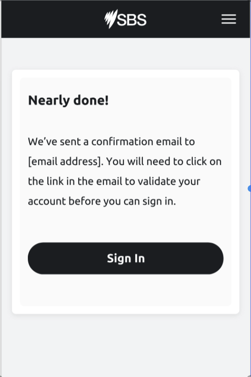Click the white card area below Sign In
Viewport: 251px width, 377px height.
click(125, 290)
